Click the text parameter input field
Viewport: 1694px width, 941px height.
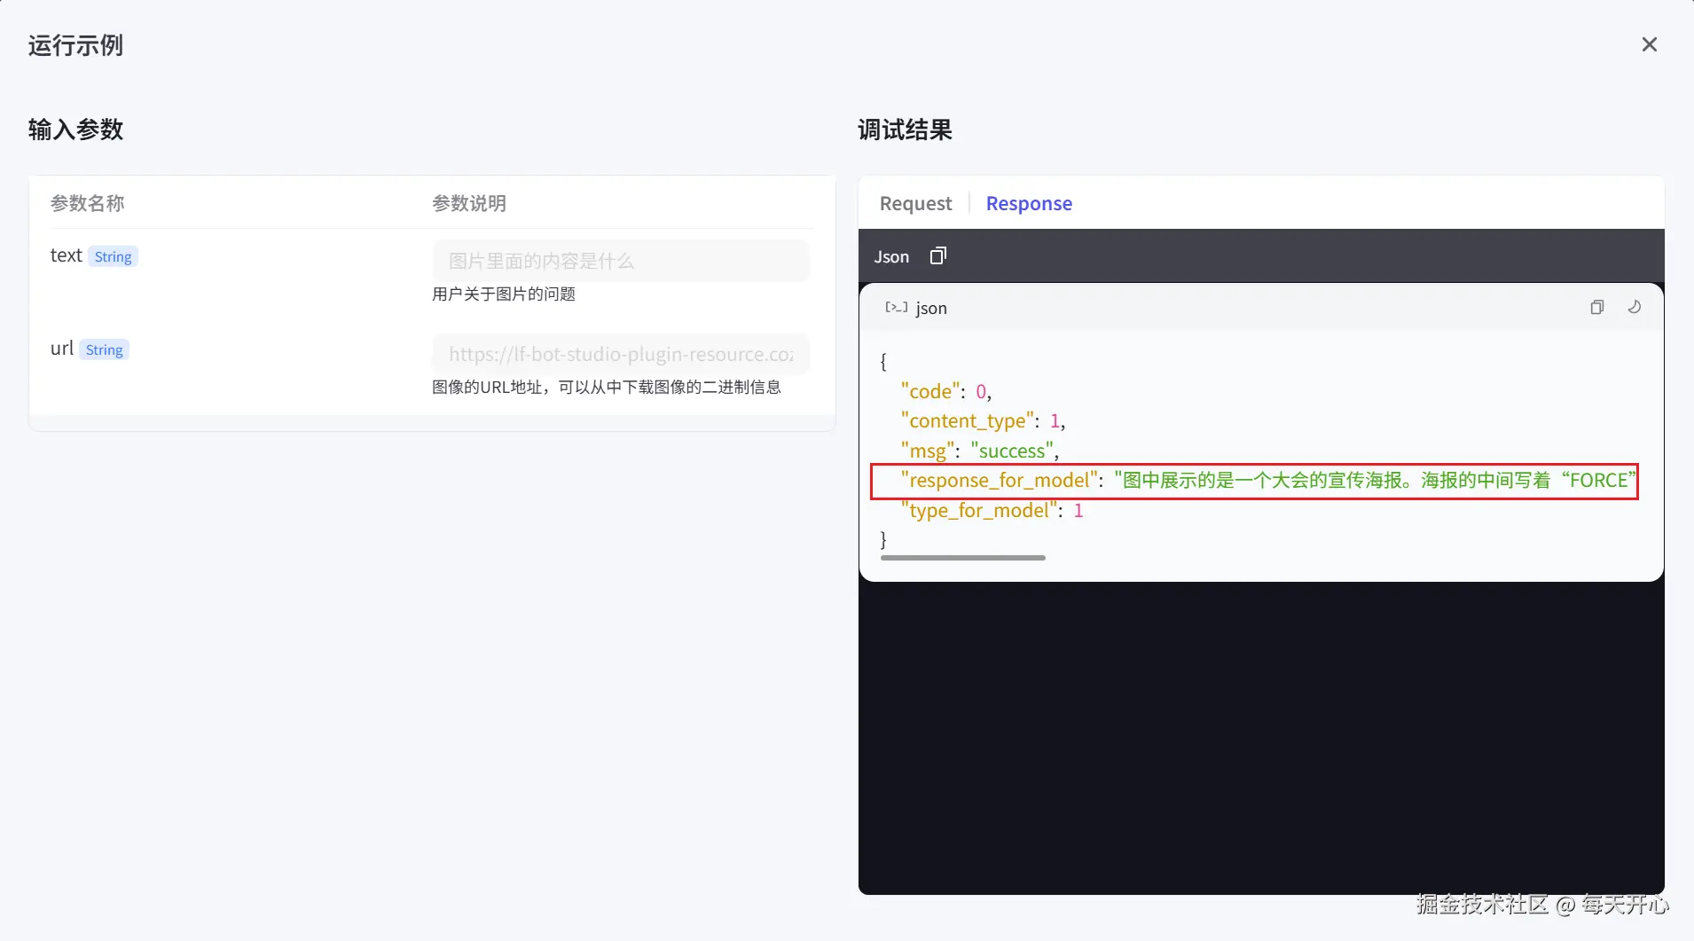(621, 261)
